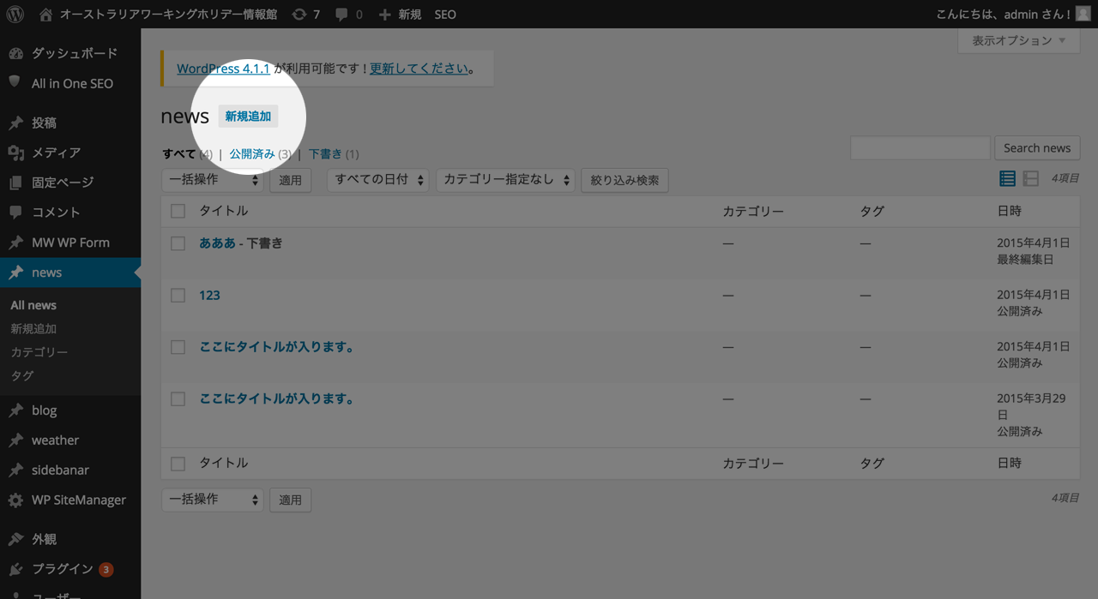
Task: Select All news submenu item
Action: [x=33, y=305]
